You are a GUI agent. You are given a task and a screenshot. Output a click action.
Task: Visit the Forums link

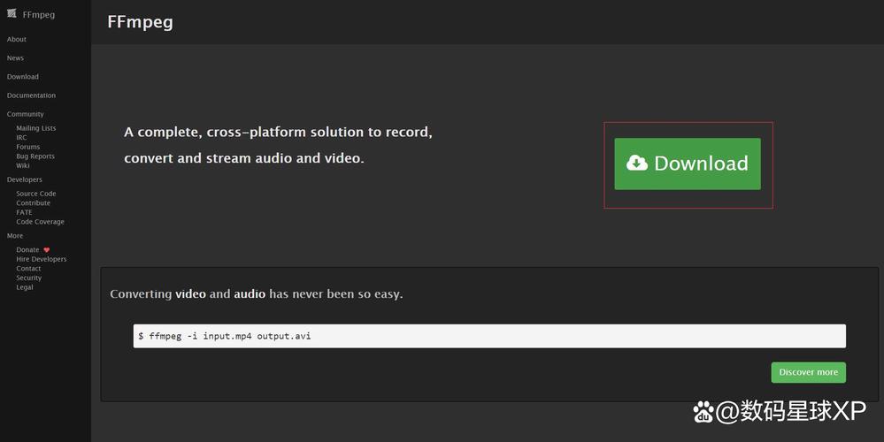pyautogui.click(x=28, y=147)
